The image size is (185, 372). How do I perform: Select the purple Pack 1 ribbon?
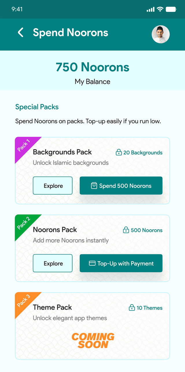[24, 146]
